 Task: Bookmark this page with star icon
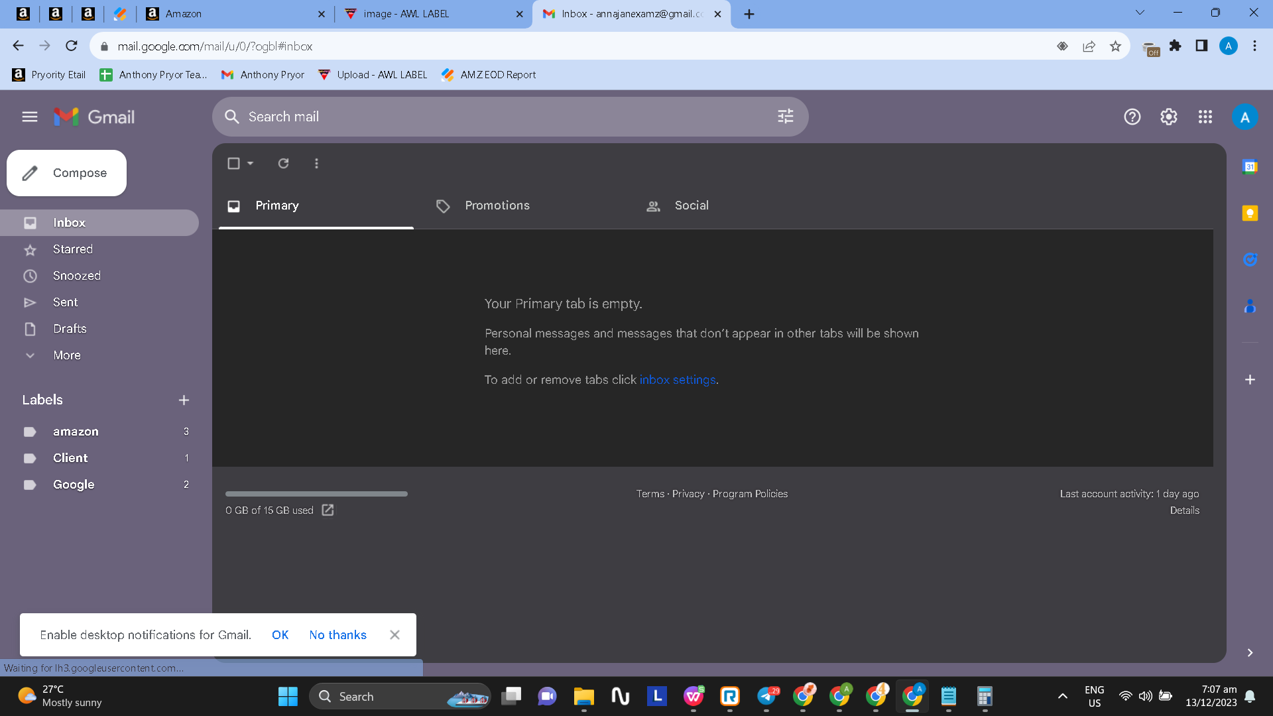point(1115,46)
